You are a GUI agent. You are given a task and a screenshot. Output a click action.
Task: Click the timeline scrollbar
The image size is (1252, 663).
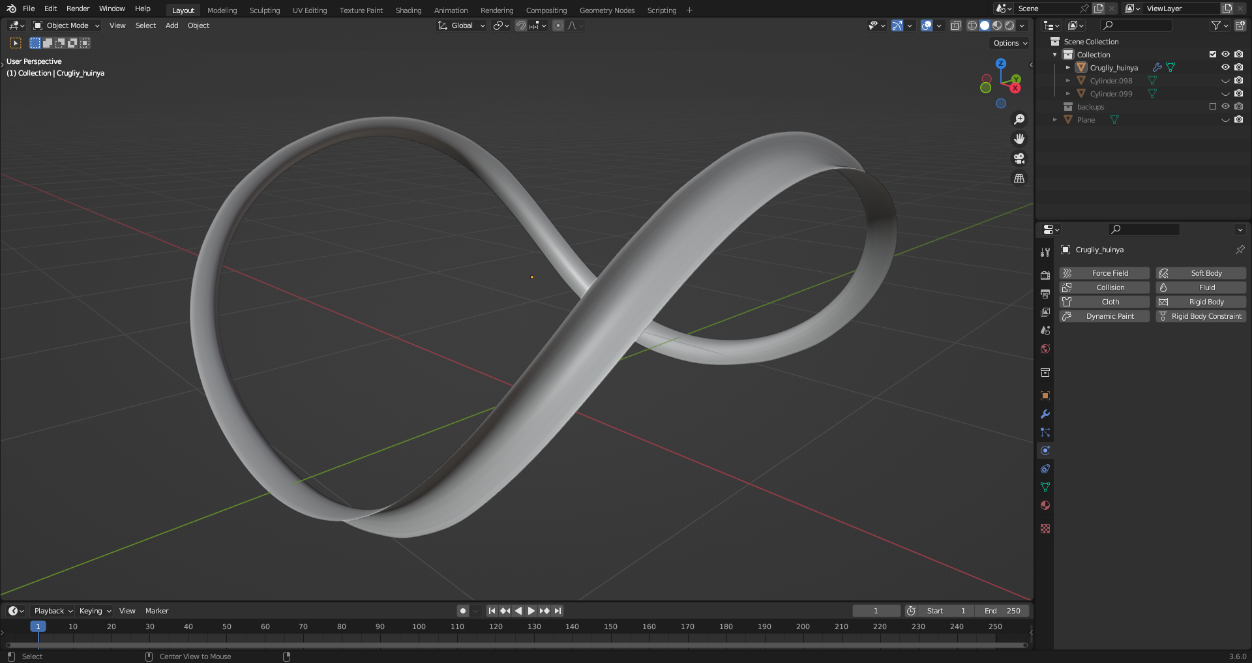(515, 645)
